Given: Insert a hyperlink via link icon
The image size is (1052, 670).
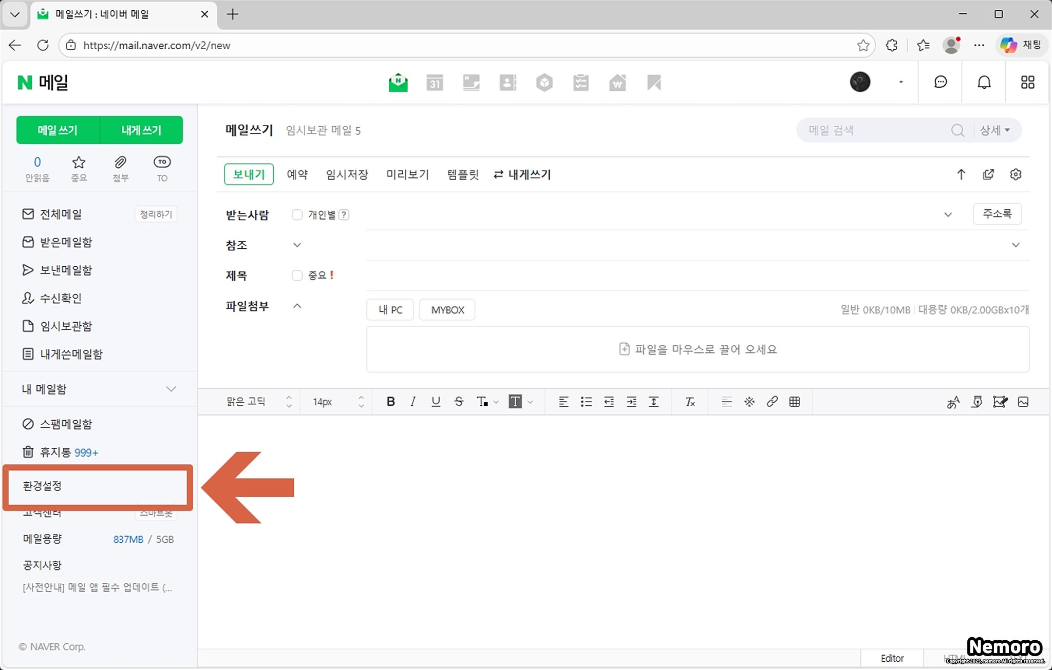Looking at the screenshot, I should click(x=772, y=402).
